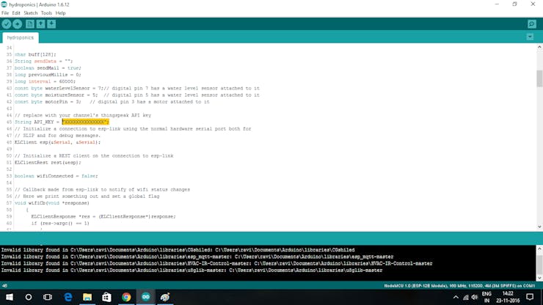
Task: Open Task View on taskbar
Action: point(48,297)
